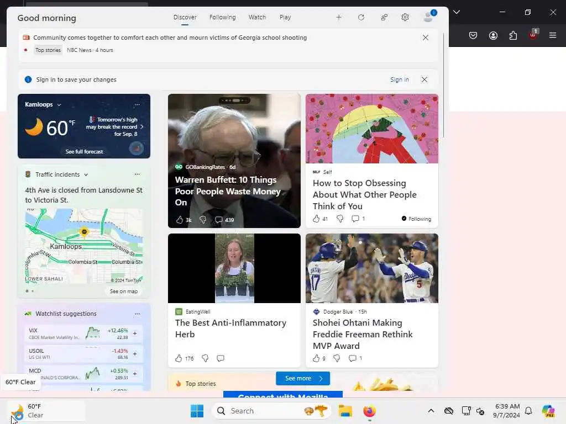The height and width of the screenshot is (424, 566).
Task: Click See on map link
Action: 124,291
